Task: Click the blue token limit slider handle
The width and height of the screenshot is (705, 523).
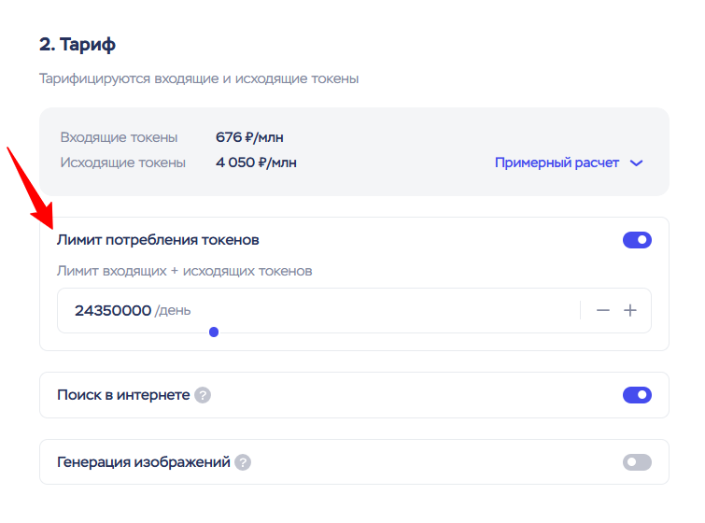Action: pos(214,332)
